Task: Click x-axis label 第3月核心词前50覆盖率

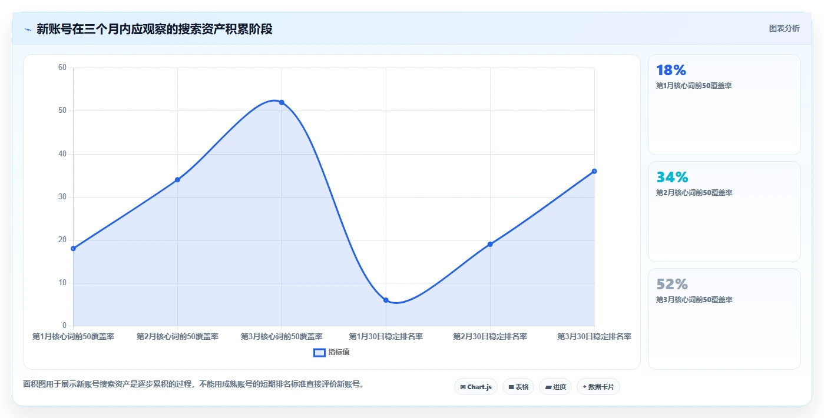Action: (x=282, y=337)
